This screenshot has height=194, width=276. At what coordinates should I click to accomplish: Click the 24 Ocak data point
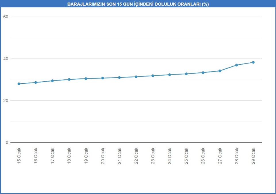coord(170,75)
